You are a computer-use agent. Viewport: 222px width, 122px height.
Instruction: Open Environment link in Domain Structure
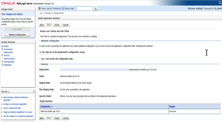[x=8, y=49]
